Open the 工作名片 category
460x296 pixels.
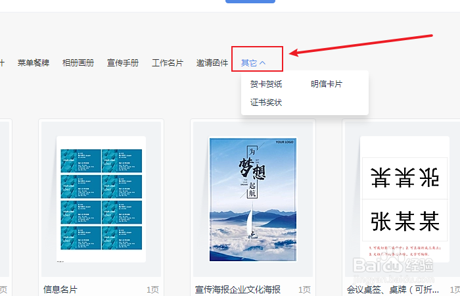168,63
